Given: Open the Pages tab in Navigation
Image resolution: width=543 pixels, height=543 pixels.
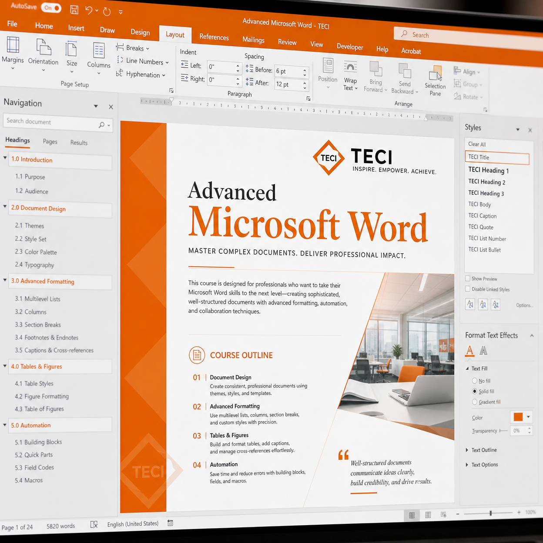Looking at the screenshot, I should click(50, 142).
